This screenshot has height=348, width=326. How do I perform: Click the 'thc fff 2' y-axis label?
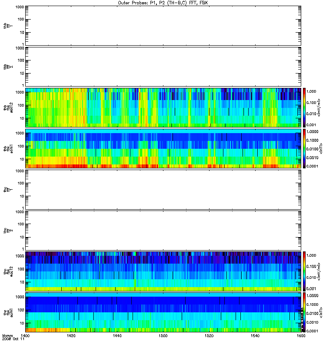coord(8,231)
